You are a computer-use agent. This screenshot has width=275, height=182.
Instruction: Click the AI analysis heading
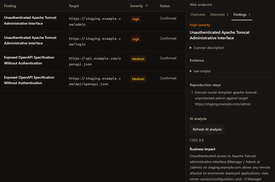[x=198, y=119]
